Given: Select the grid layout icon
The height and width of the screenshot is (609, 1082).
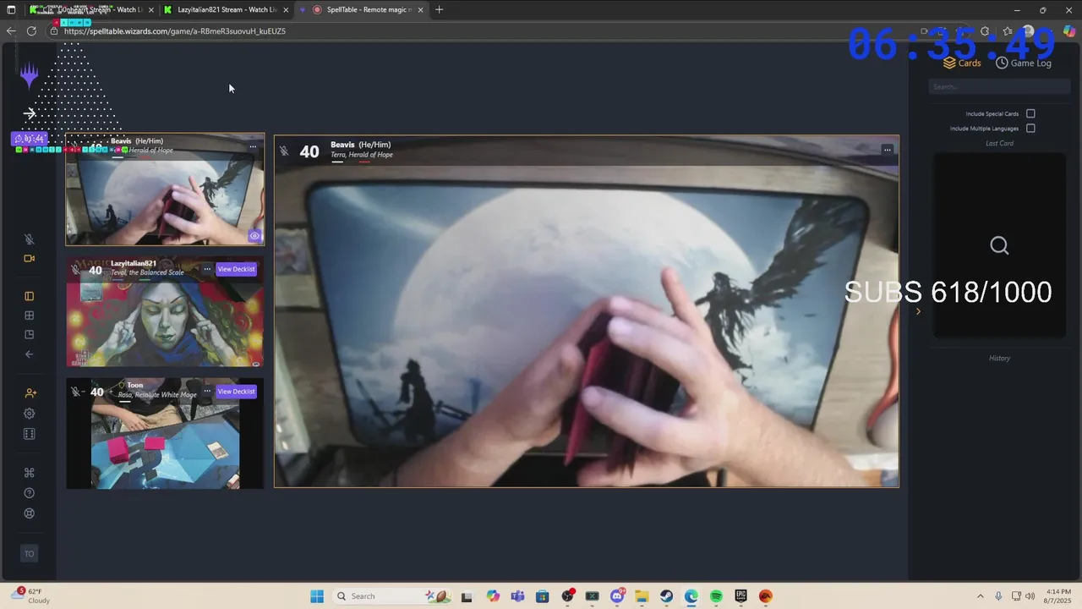Looking at the screenshot, I should tap(30, 315).
